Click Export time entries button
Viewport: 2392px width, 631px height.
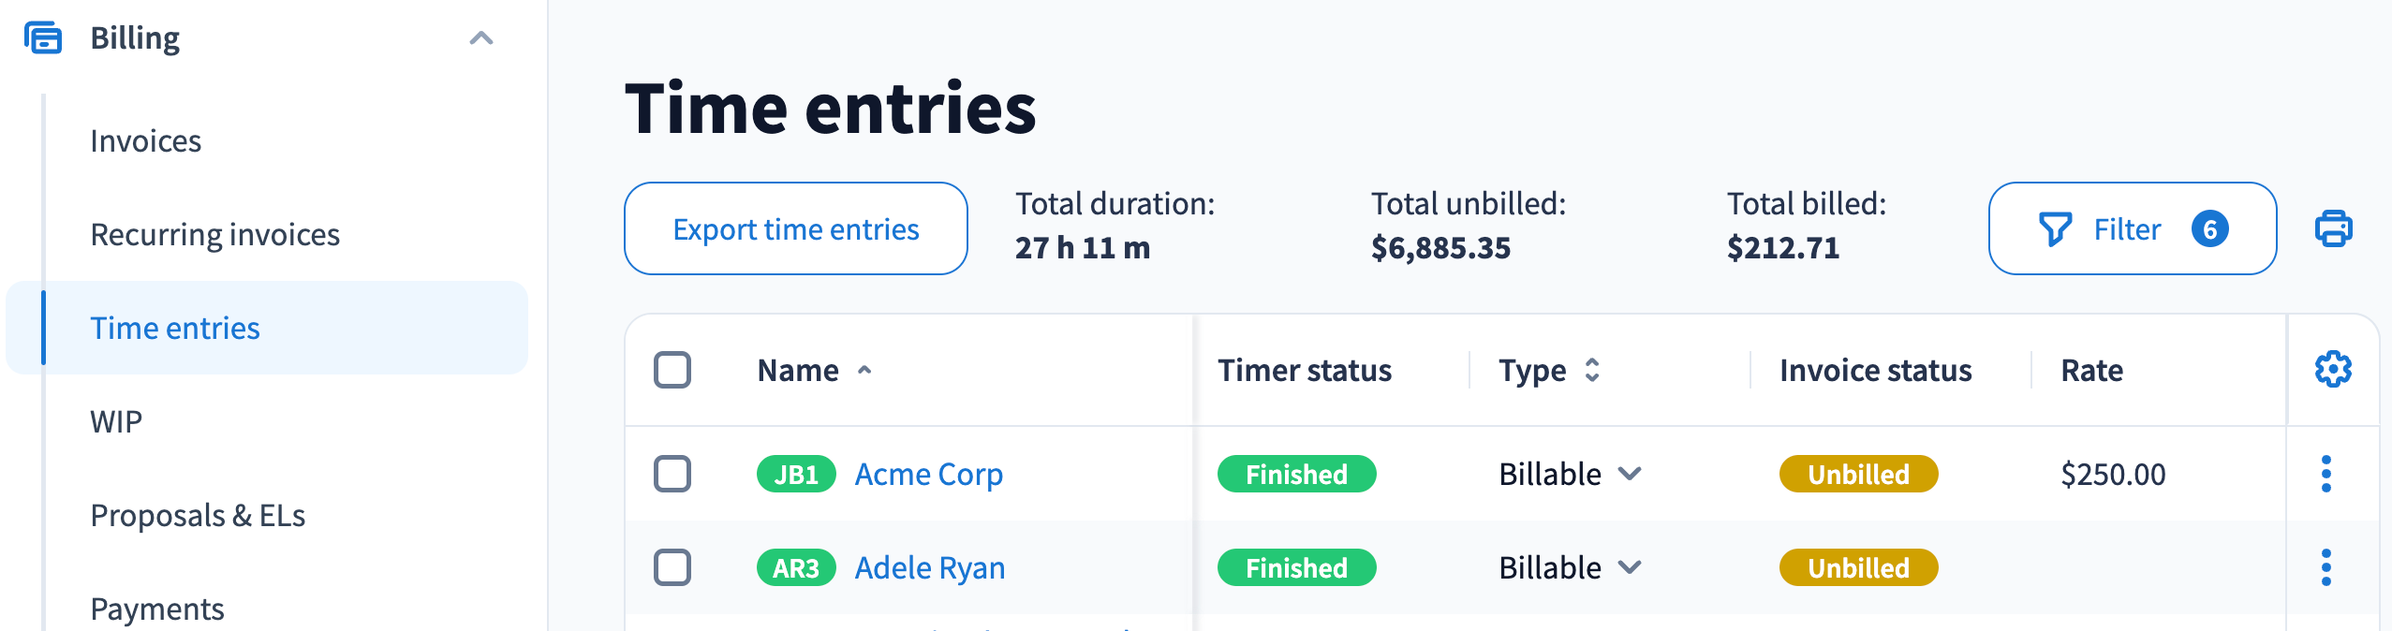tap(796, 228)
